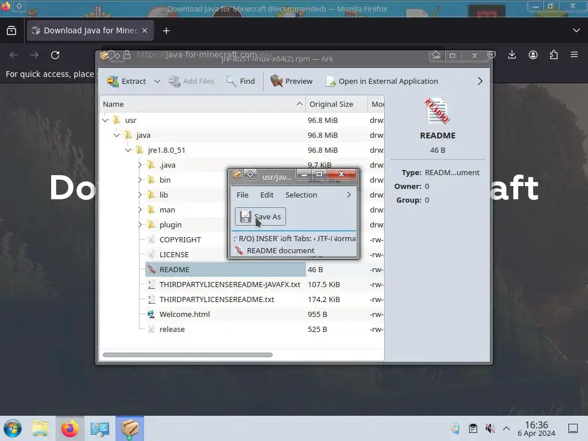Click the README thumbnail in info panel

(x=437, y=111)
